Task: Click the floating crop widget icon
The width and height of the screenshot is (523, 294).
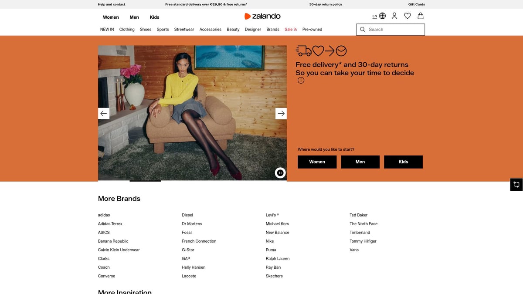Action: tap(516, 184)
